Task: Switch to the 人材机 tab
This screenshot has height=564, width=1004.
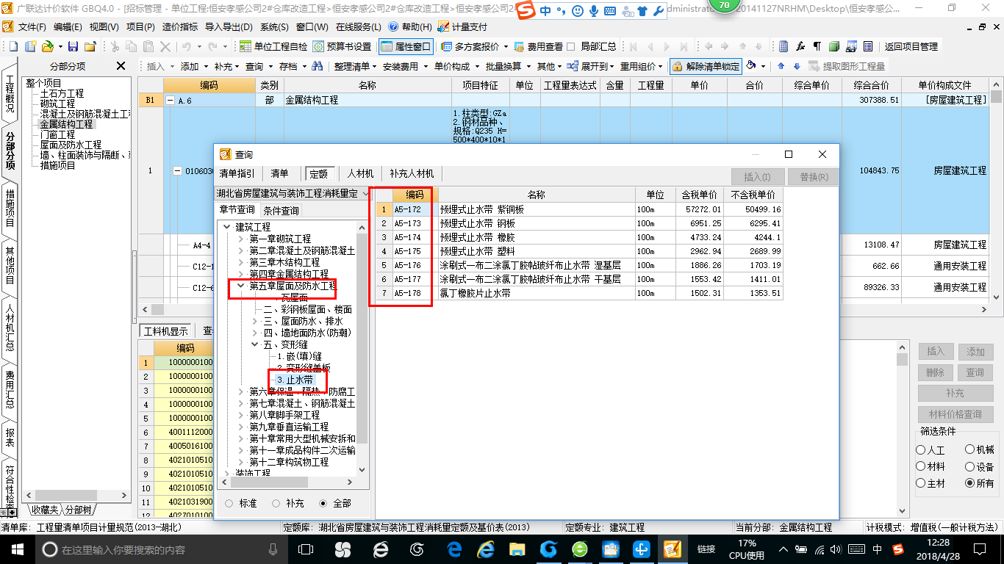Action: tap(361, 174)
